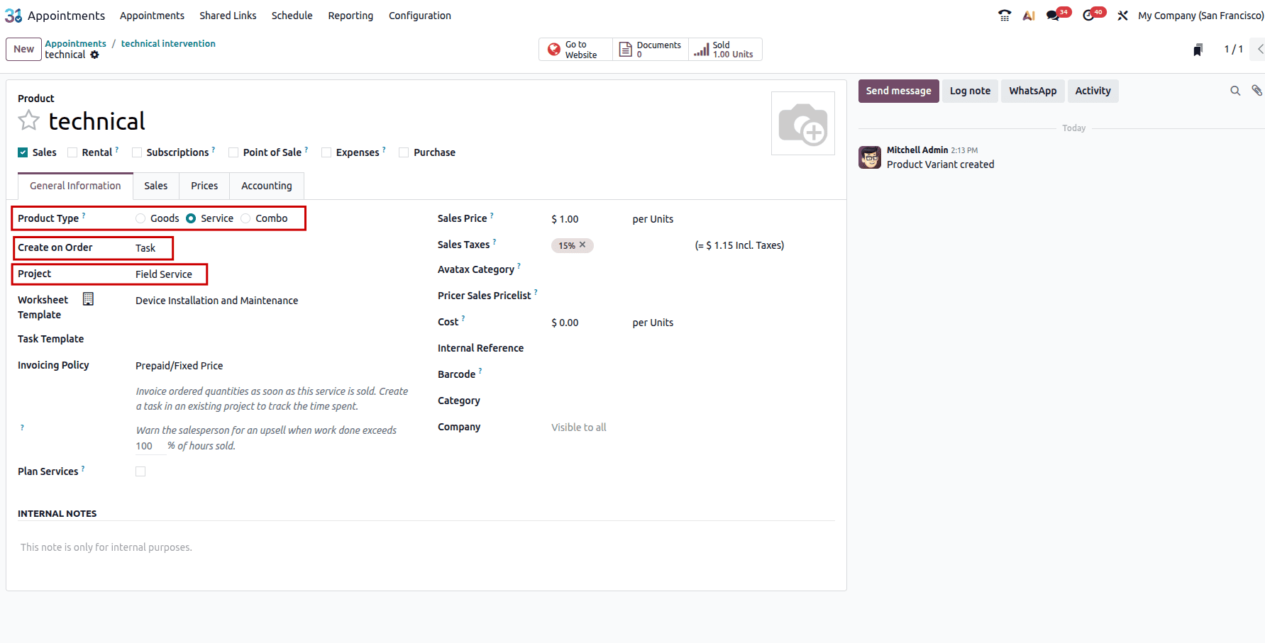Open the conversations messages icon with badge
The image size is (1265, 643).
pyautogui.click(x=1053, y=16)
